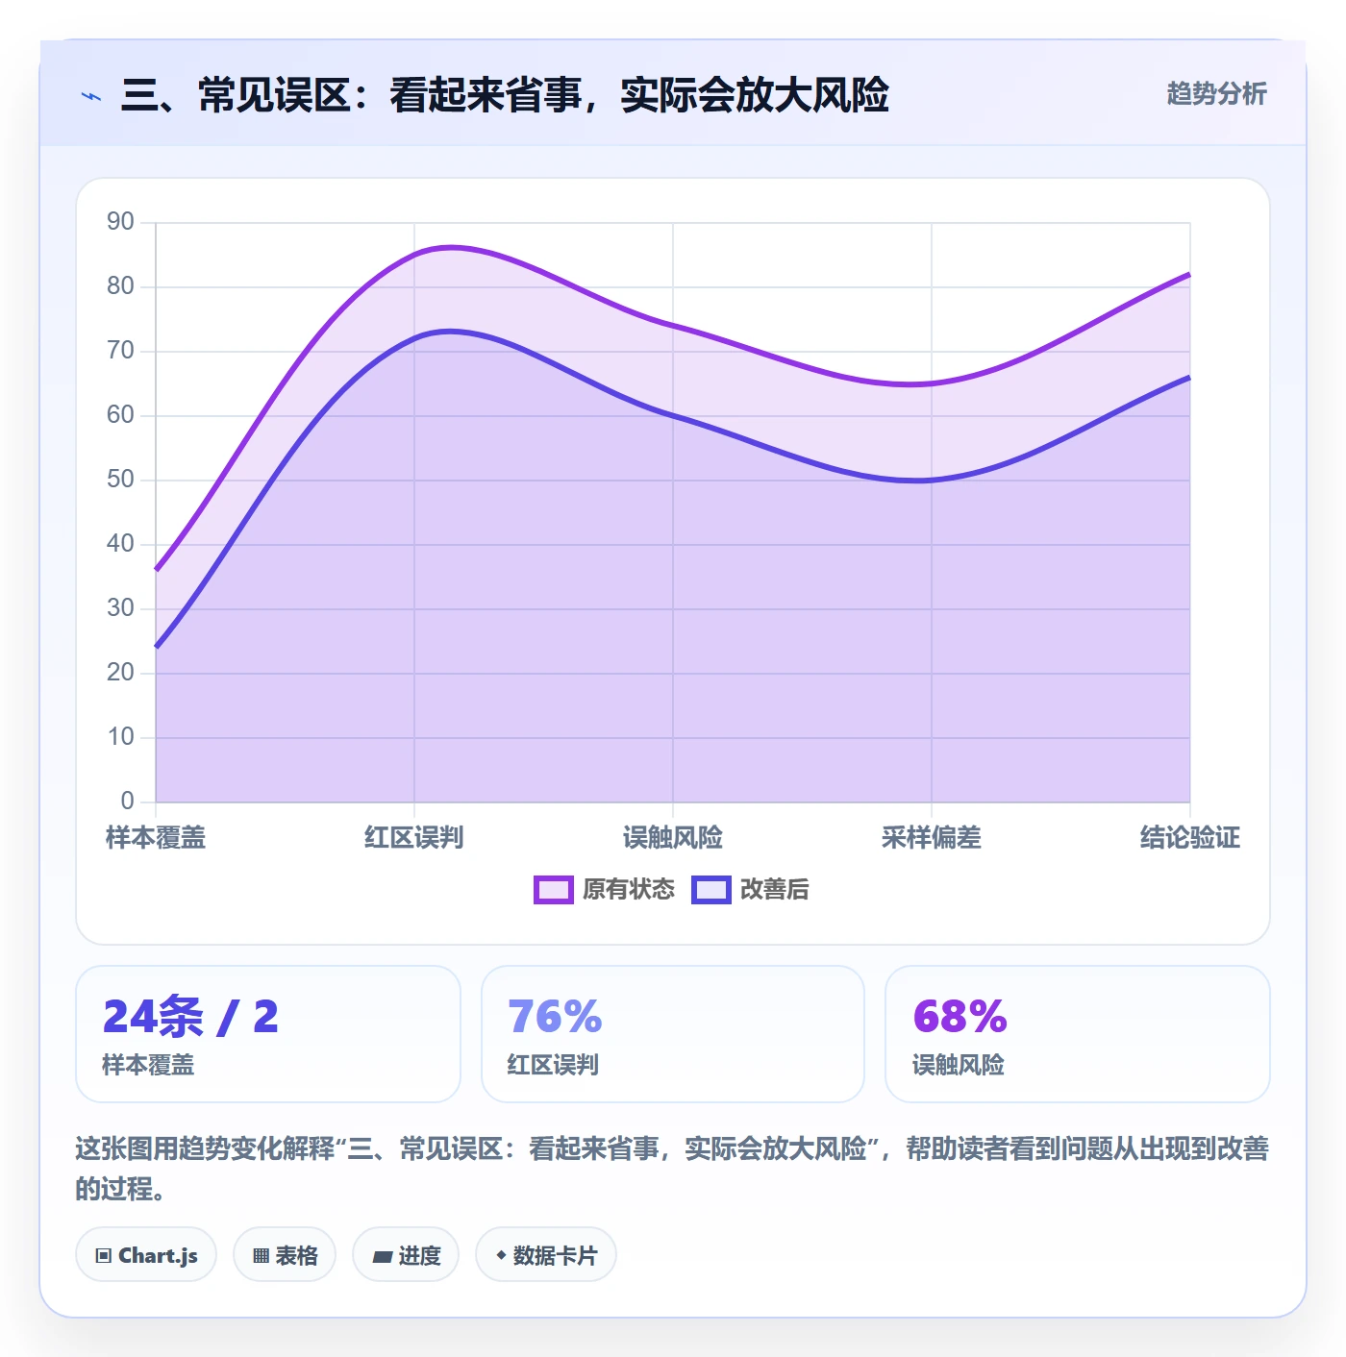The image size is (1346, 1357).
Task: Click the 误触风险 x-axis label
Action: point(673,838)
